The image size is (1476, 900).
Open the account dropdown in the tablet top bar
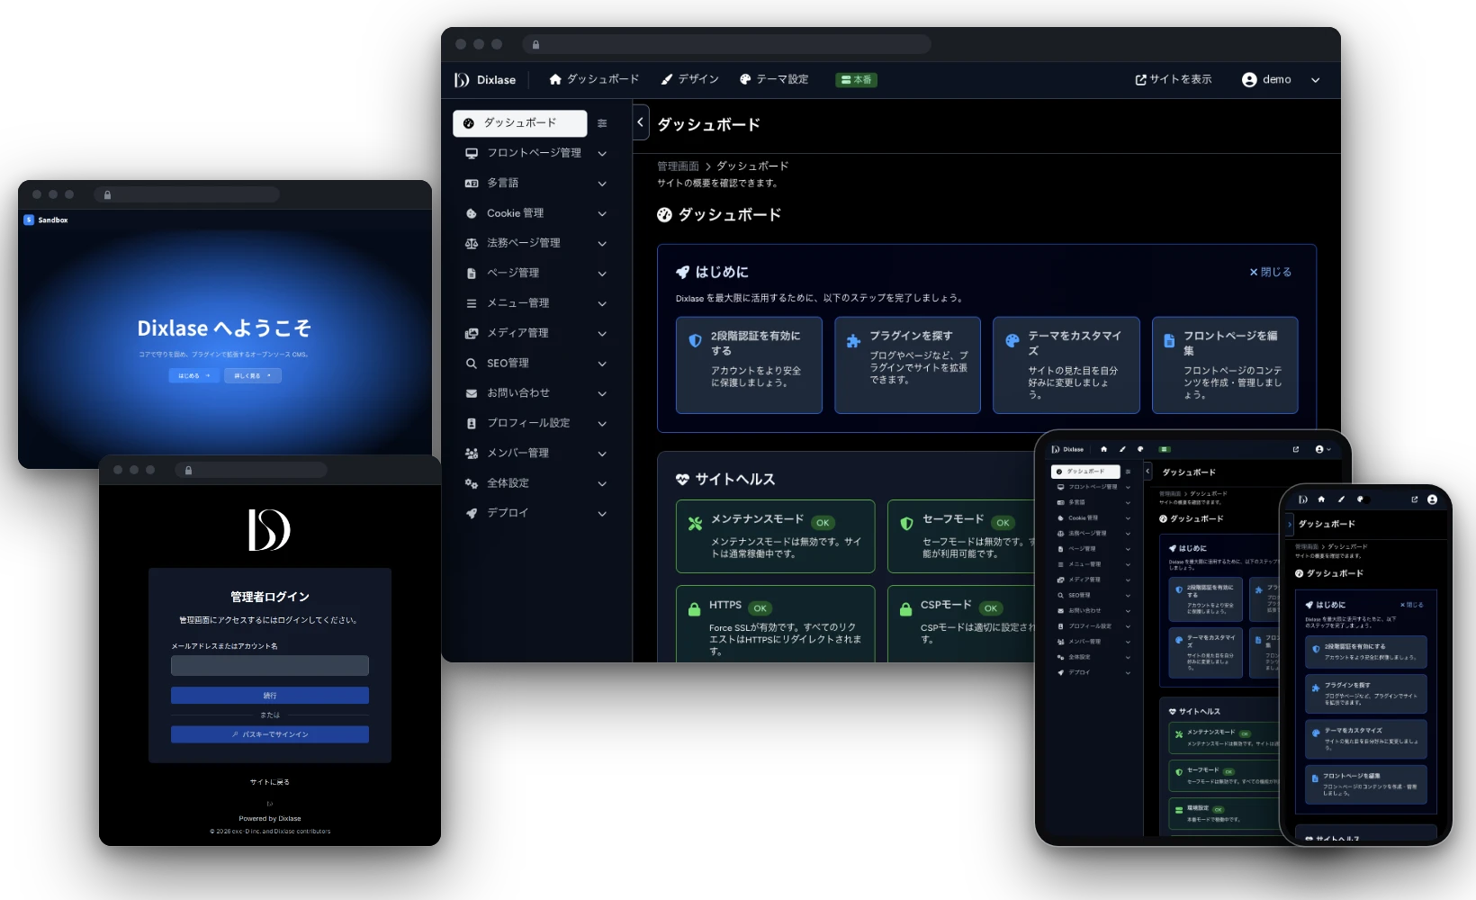[x=1323, y=449]
